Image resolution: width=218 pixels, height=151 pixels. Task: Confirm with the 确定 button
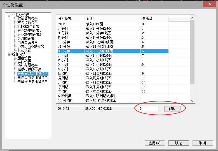(179, 143)
